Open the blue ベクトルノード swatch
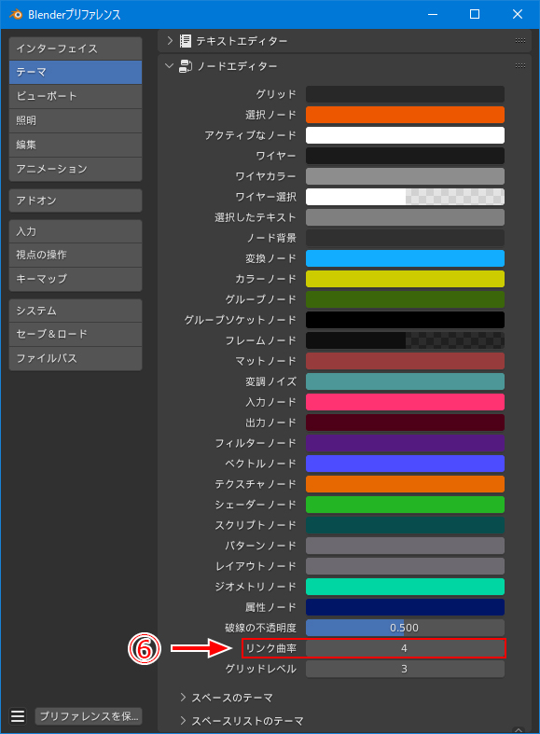 click(x=406, y=464)
